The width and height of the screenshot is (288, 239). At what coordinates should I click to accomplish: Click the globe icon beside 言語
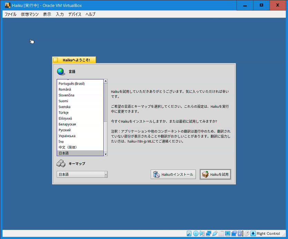61,71
